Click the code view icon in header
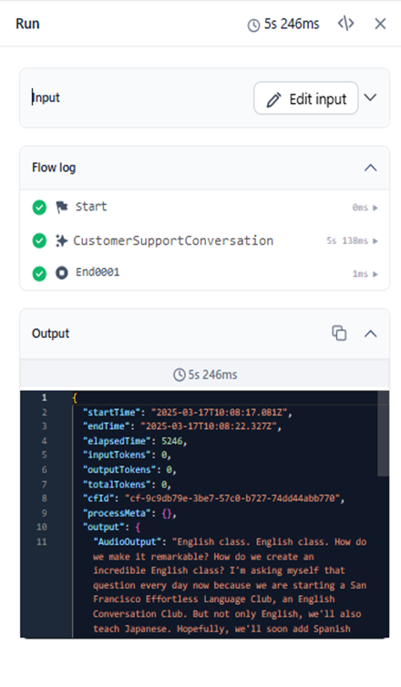Screen dimensions: 401x687 tap(345, 24)
